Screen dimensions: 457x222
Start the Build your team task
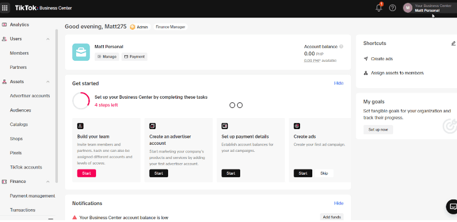[x=87, y=173]
